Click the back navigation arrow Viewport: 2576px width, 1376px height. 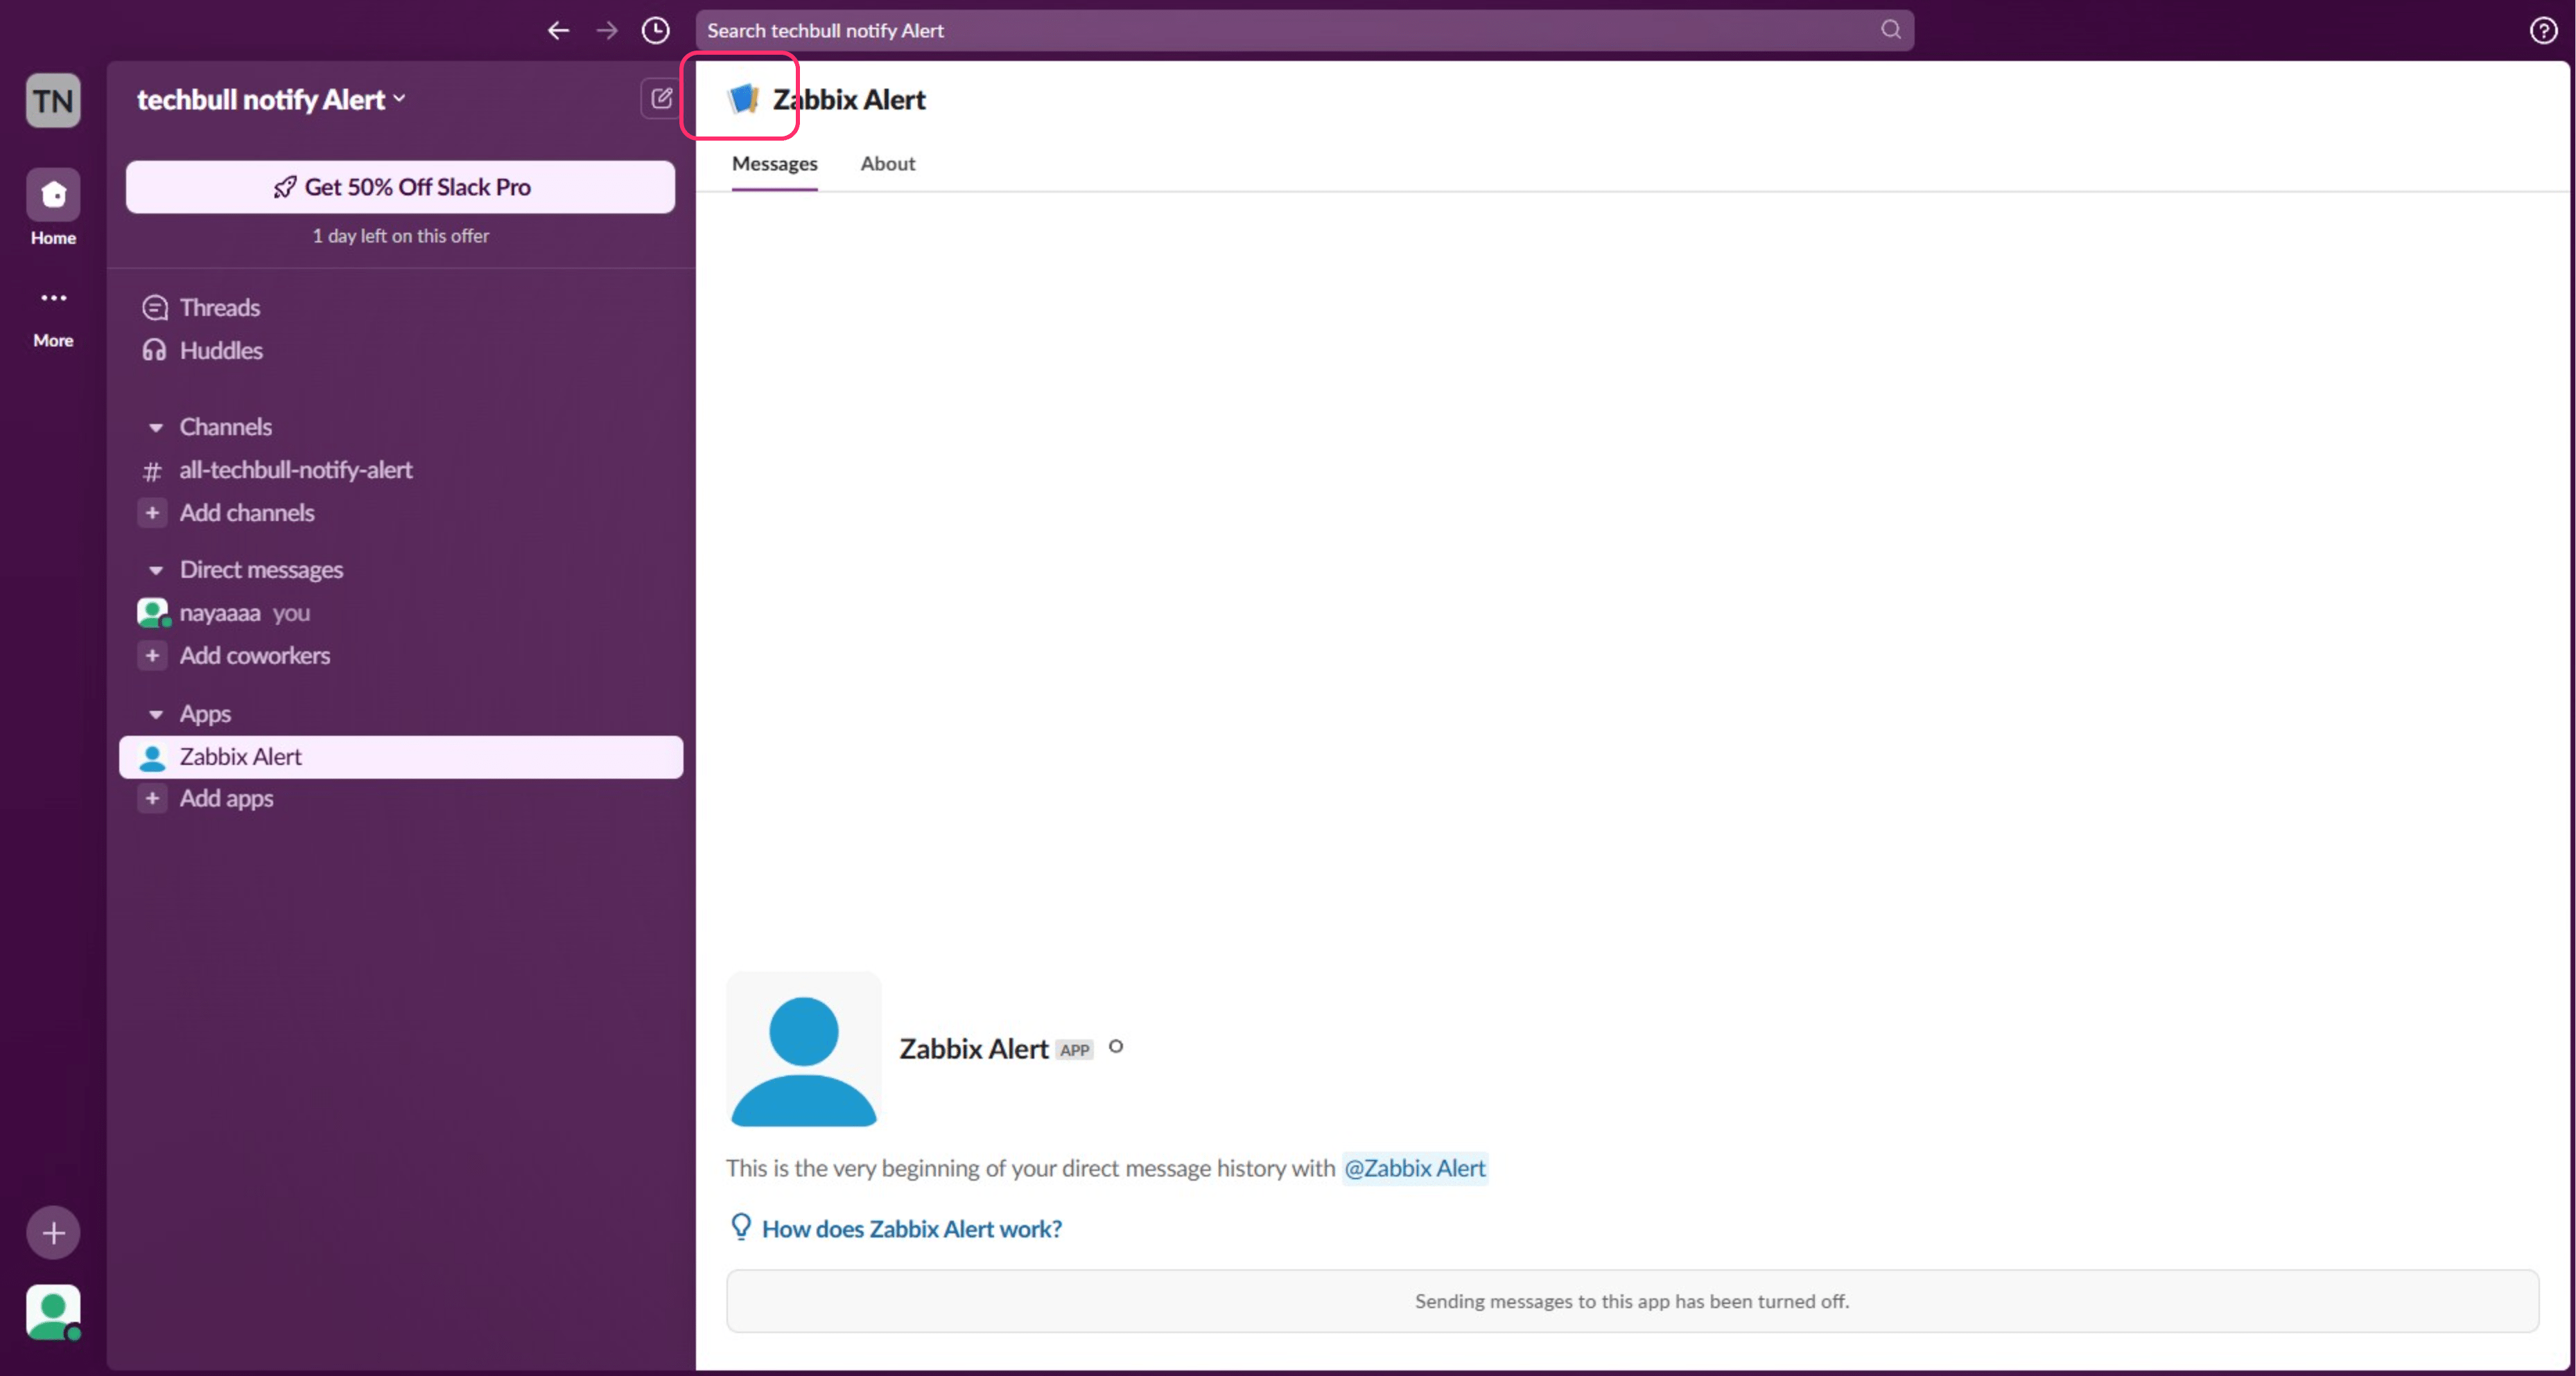(558, 30)
